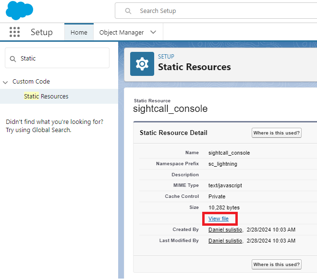Click the sightcall_console page title
317x280 pixels.
click(x=170, y=109)
